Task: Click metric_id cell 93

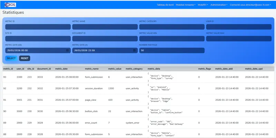Action: point(5,77)
